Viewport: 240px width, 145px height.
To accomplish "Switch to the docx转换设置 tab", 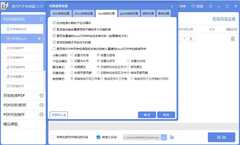I will click(84, 14).
